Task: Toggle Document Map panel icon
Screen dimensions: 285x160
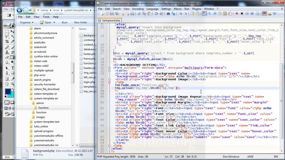Action: (x=225, y=14)
